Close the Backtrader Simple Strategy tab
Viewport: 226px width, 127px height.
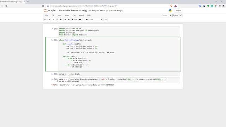point(24,2)
